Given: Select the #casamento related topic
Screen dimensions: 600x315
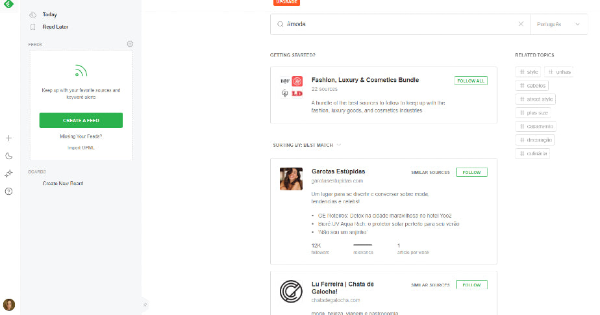Looking at the screenshot, I should 536,126.
